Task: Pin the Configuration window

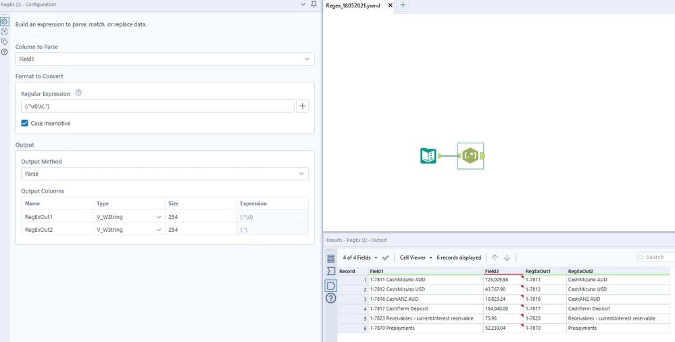Action: coord(314,4)
